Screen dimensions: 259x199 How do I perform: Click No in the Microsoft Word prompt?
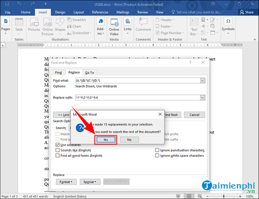pyautogui.click(x=129, y=140)
